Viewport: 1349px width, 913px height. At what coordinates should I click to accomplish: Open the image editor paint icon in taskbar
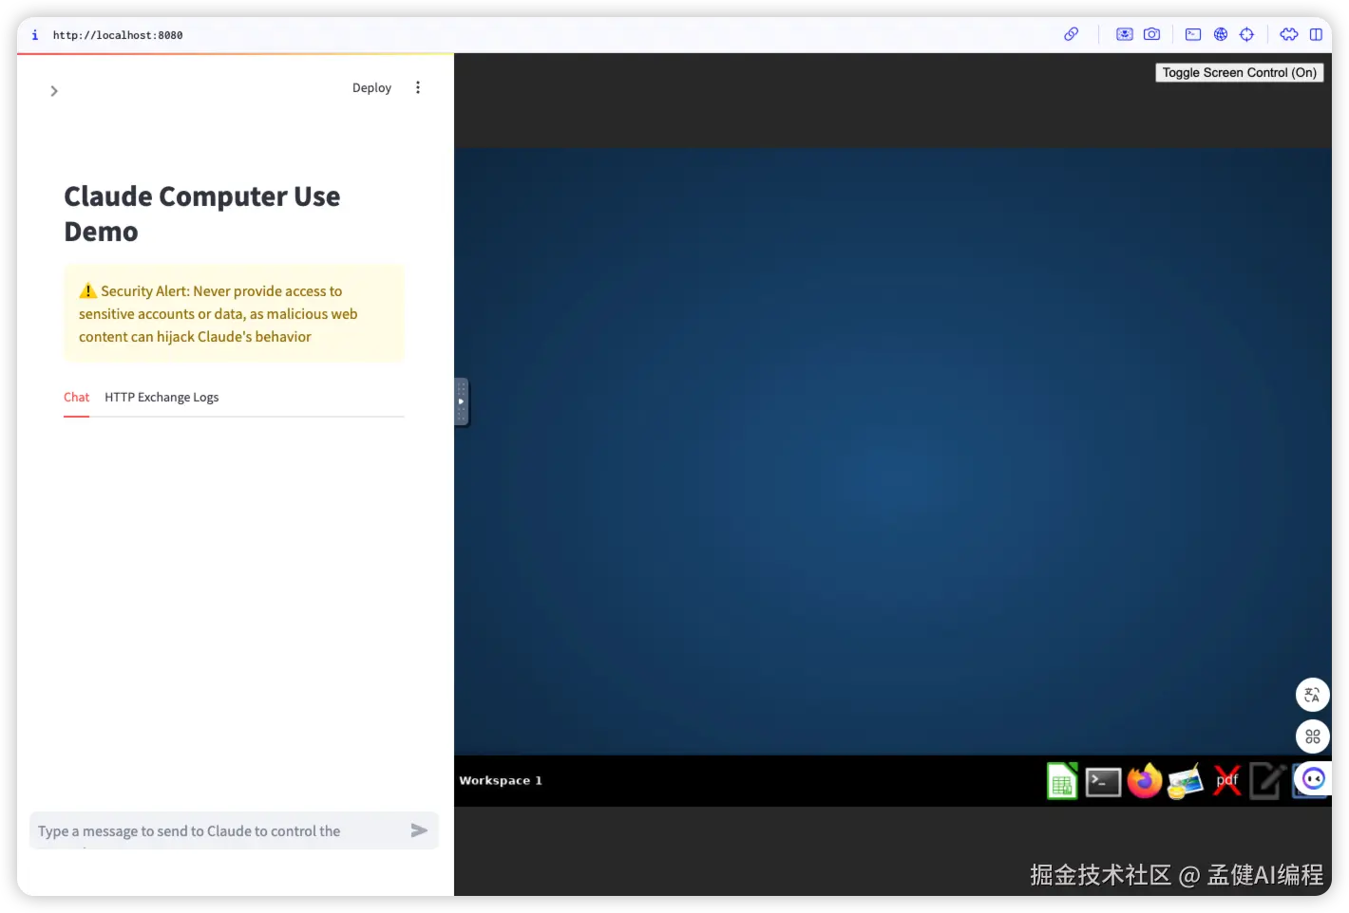pyautogui.click(x=1186, y=782)
